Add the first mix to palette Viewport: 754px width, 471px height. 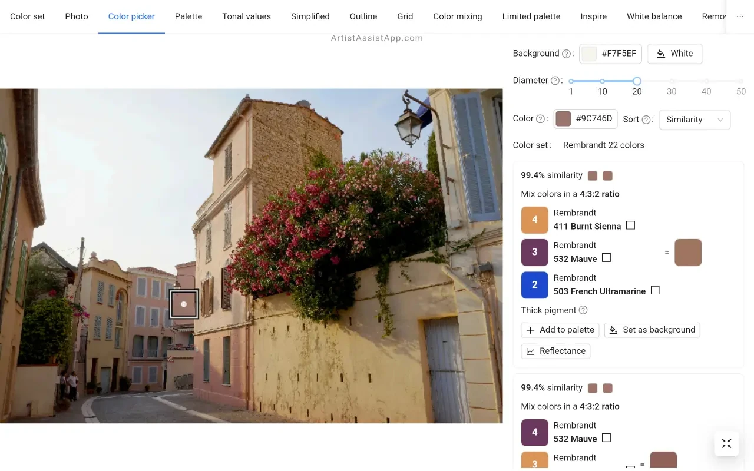560,330
